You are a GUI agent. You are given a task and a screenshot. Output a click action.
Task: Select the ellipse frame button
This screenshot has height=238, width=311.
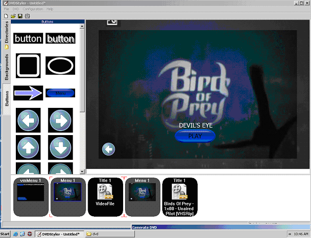60,66
